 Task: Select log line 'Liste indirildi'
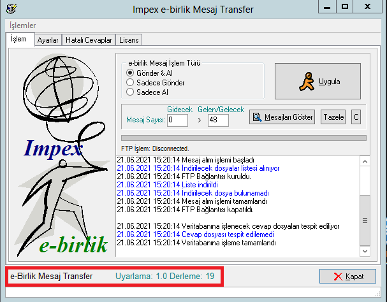click(x=167, y=185)
